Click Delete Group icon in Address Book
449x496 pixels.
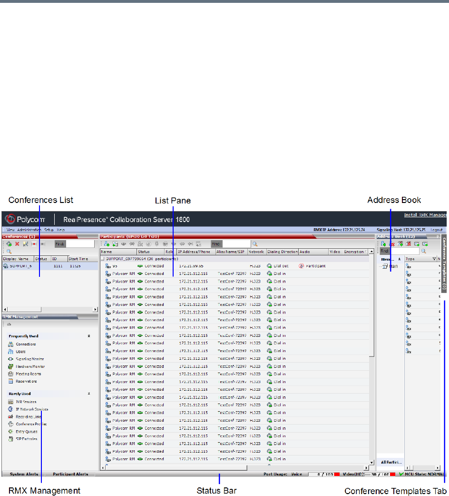(x=408, y=243)
